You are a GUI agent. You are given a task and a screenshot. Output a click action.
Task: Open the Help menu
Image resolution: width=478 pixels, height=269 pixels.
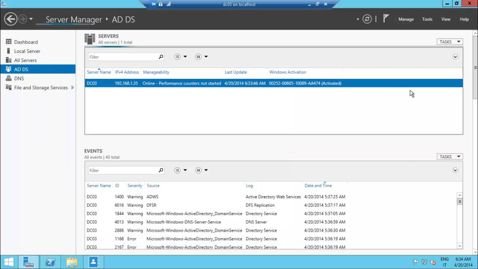point(464,19)
